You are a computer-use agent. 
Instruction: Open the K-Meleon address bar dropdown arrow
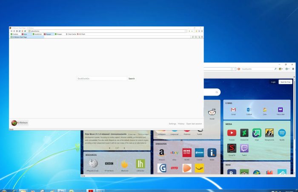click(185, 31)
